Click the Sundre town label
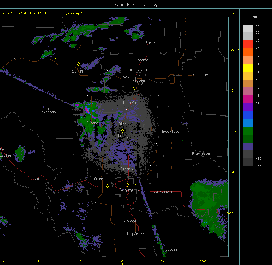The width and height of the screenshot is (272, 265). pyautogui.click(x=92, y=123)
